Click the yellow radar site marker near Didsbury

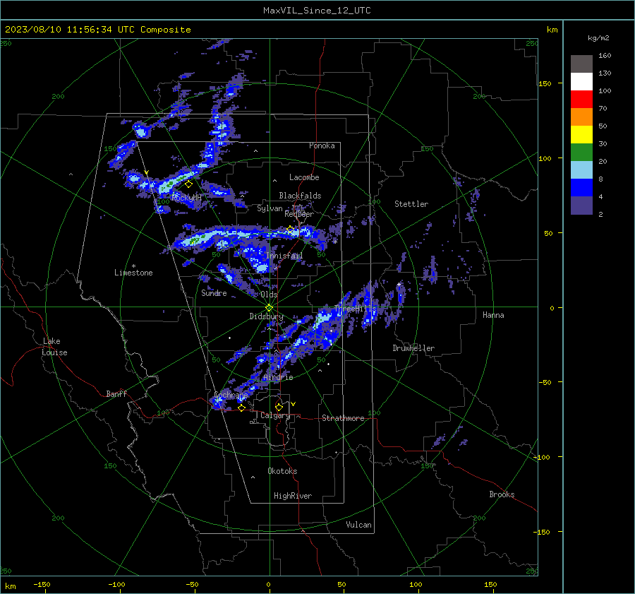(x=269, y=308)
